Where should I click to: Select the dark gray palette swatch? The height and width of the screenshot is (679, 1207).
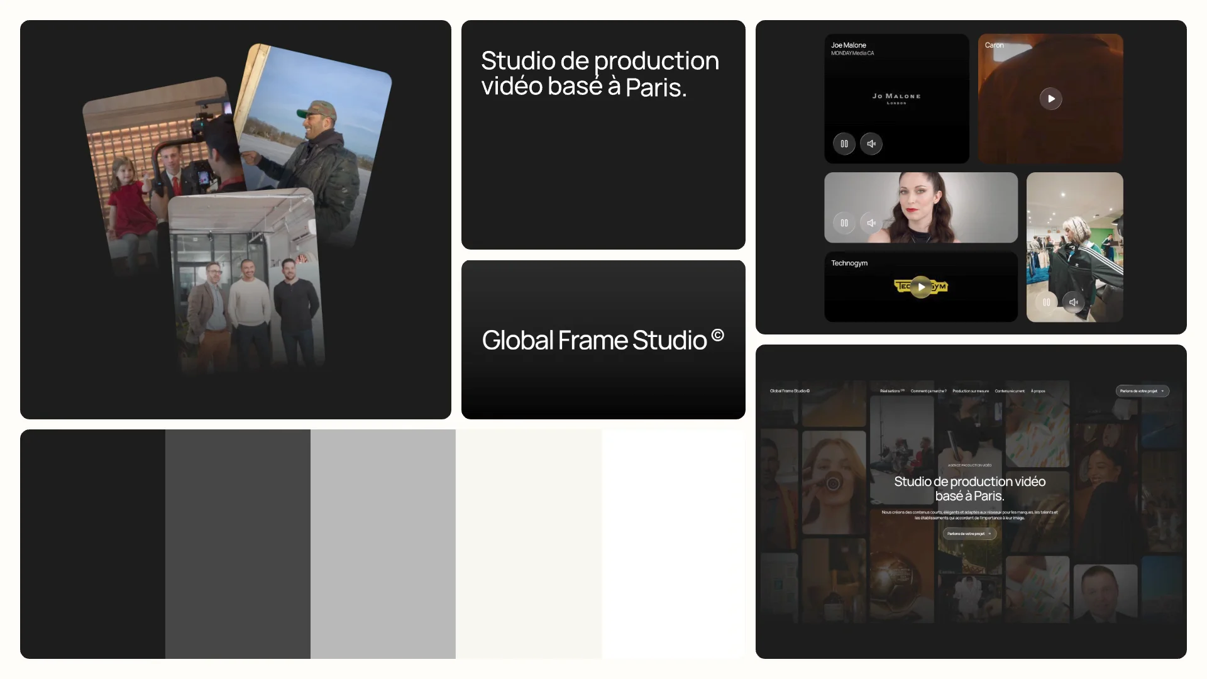click(x=238, y=544)
